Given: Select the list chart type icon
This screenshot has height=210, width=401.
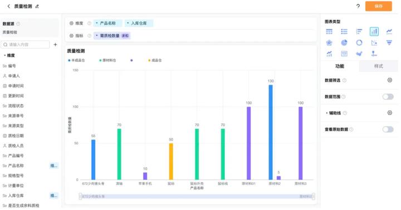Looking at the screenshot, I should 344,32.
